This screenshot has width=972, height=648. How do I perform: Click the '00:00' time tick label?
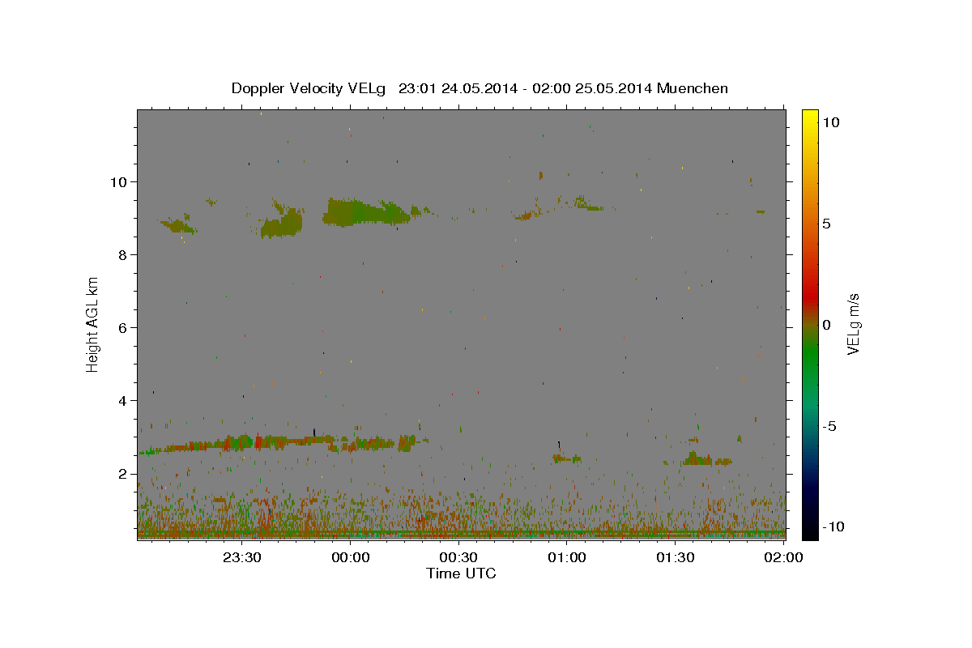click(351, 557)
